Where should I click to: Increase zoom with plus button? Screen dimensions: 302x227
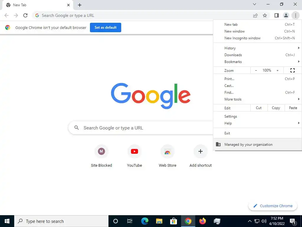point(278,70)
